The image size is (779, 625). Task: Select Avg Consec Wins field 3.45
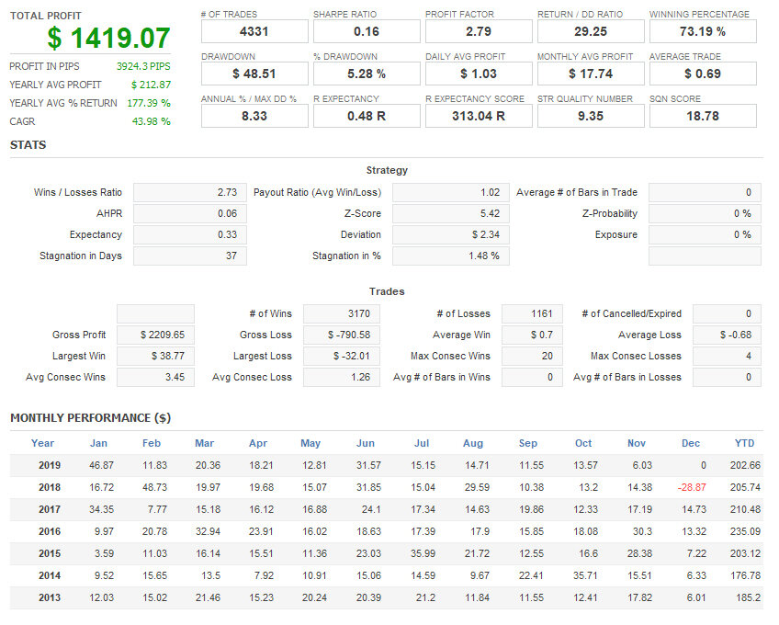pyautogui.click(x=155, y=378)
